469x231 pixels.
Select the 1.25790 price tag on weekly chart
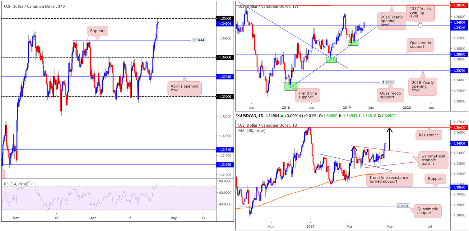tap(459, 70)
